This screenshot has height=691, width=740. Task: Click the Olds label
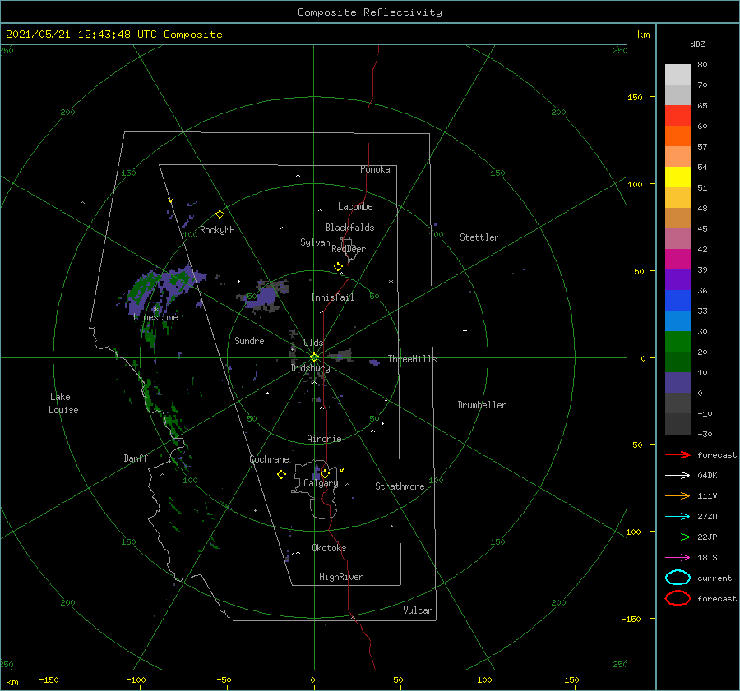click(313, 343)
